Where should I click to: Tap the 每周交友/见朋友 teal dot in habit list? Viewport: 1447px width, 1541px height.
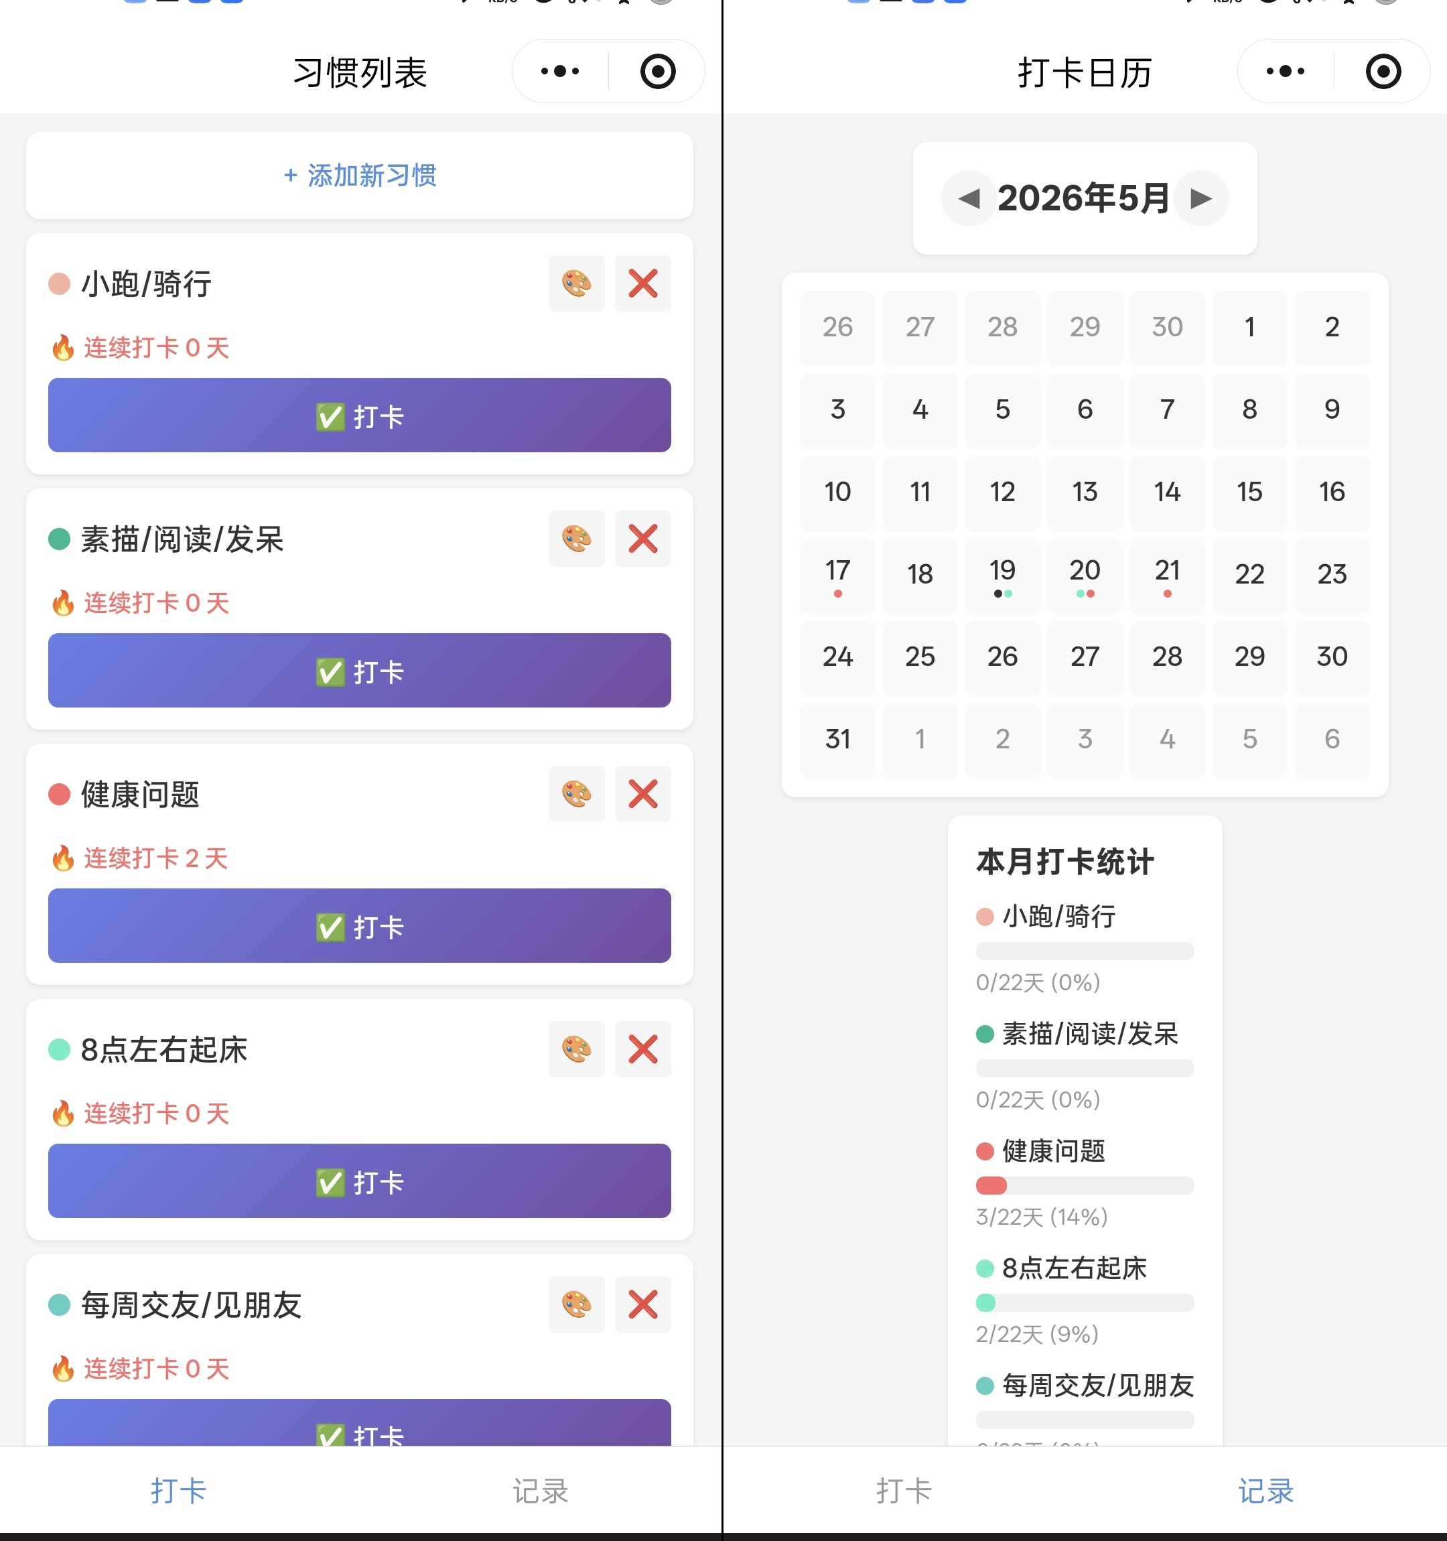[60, 1304]
